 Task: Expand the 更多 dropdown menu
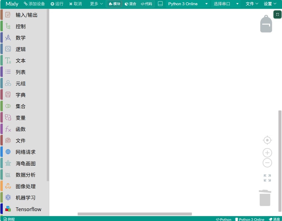click(x=96, y=4)
